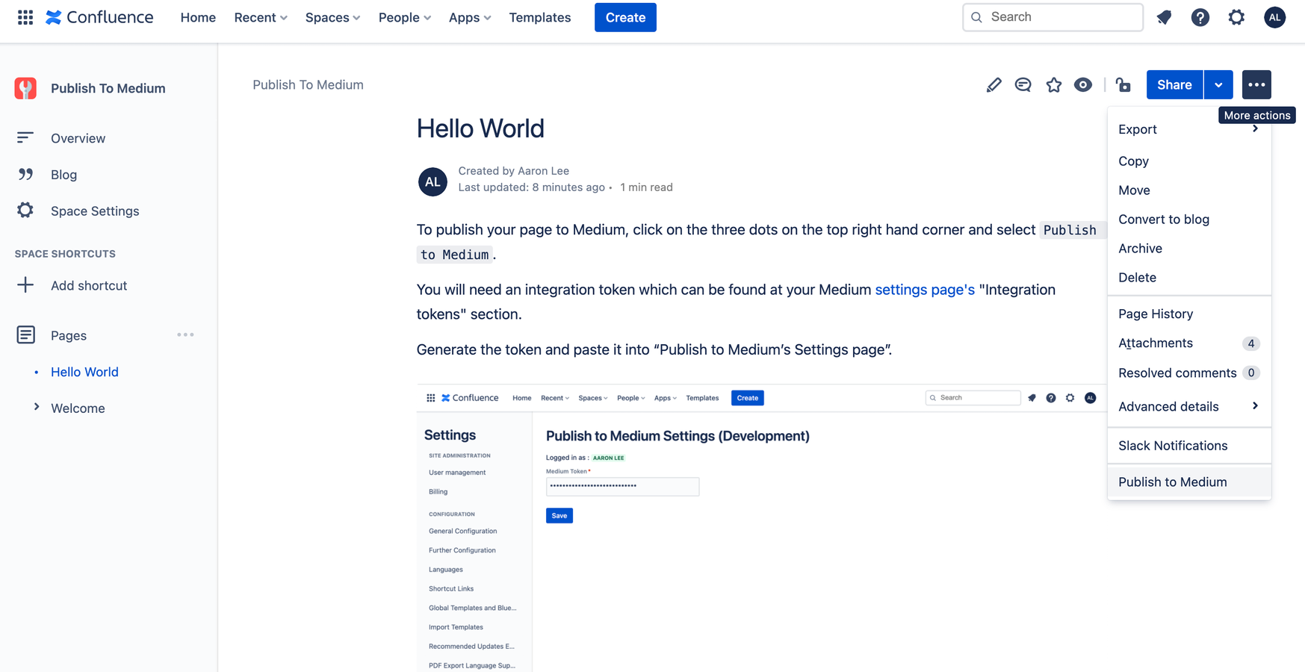Click the inline comment icon
The height and width of the screenshot is (672, 1305).
point(1023,85)
